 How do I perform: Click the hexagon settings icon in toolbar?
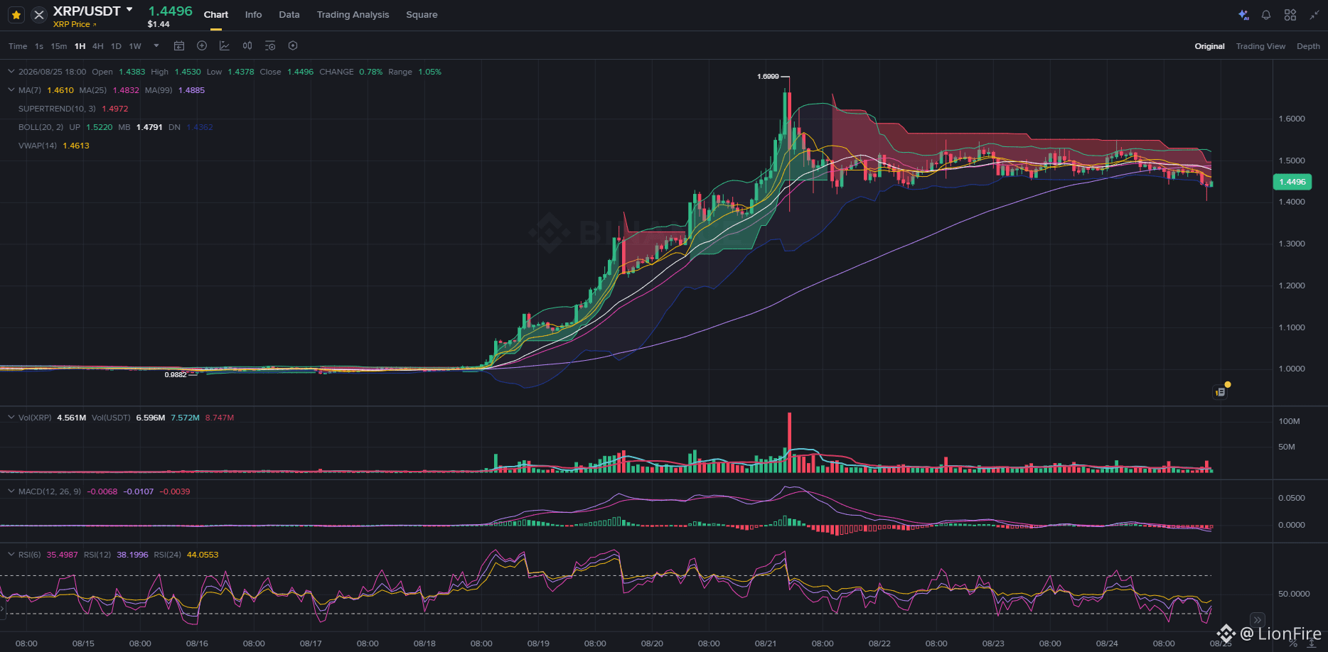point(293,46)
